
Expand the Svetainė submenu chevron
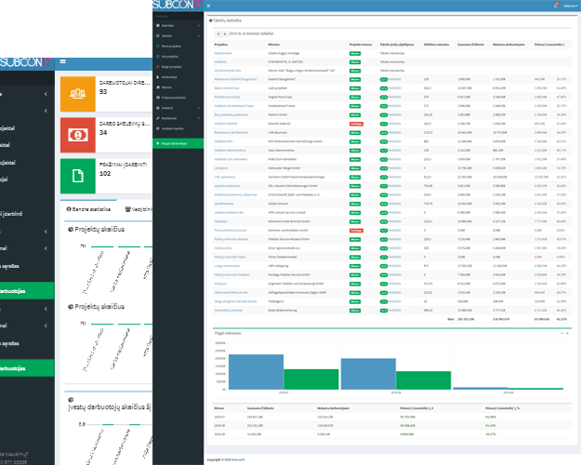199,108
